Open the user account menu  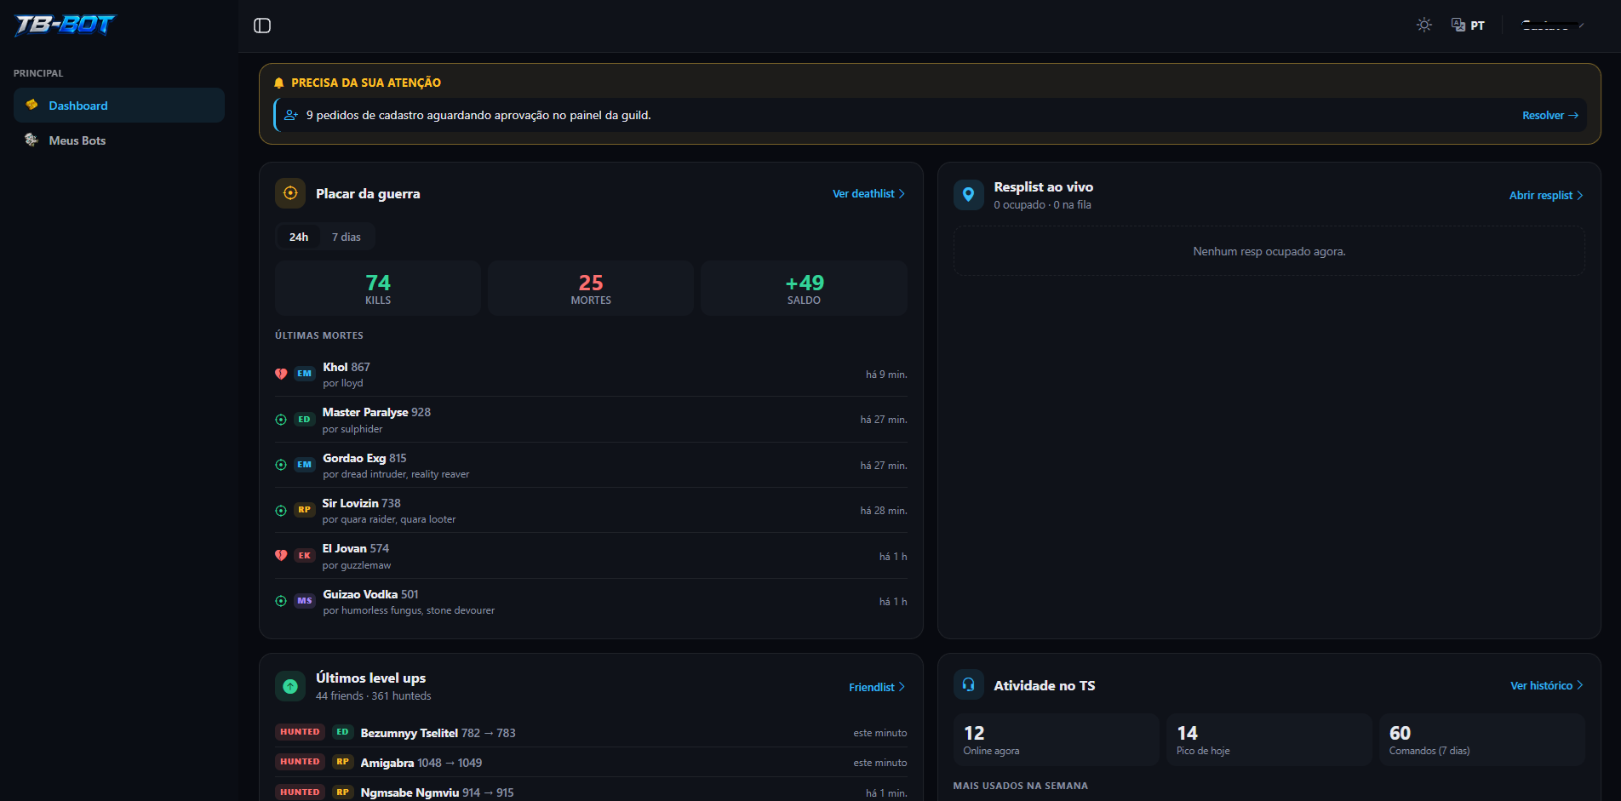tap(1552, 26)
